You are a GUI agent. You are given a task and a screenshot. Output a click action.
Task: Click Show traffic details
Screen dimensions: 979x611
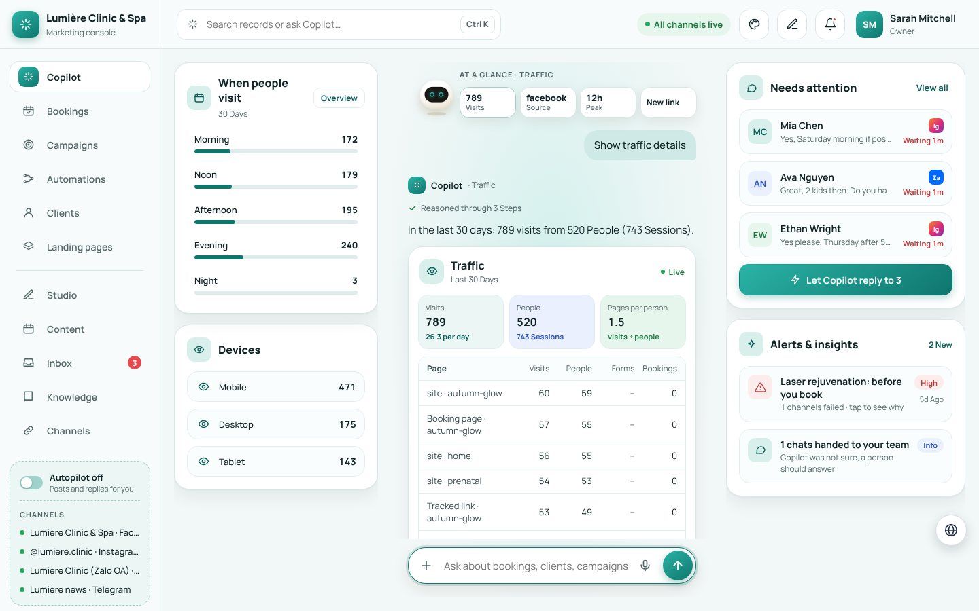640,145
